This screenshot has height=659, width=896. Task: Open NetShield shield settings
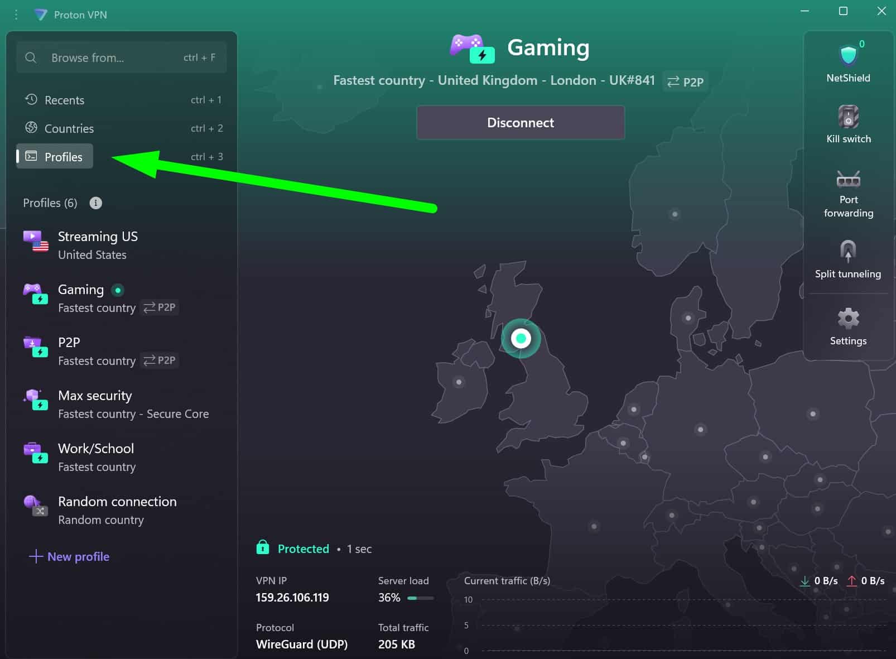point(848,62)
